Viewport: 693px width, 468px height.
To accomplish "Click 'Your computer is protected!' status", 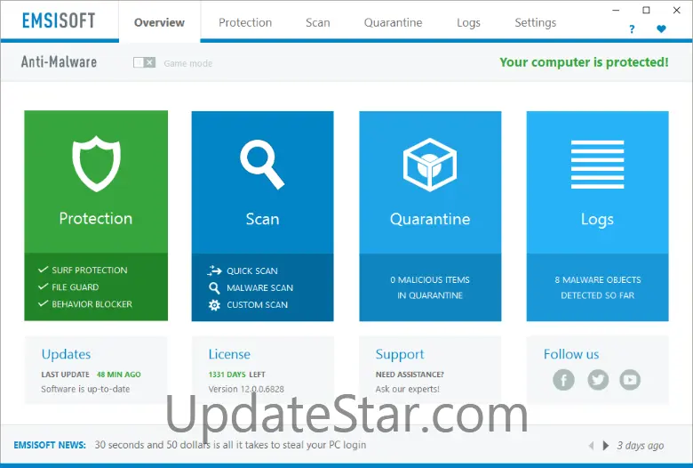I will [584, 62].
